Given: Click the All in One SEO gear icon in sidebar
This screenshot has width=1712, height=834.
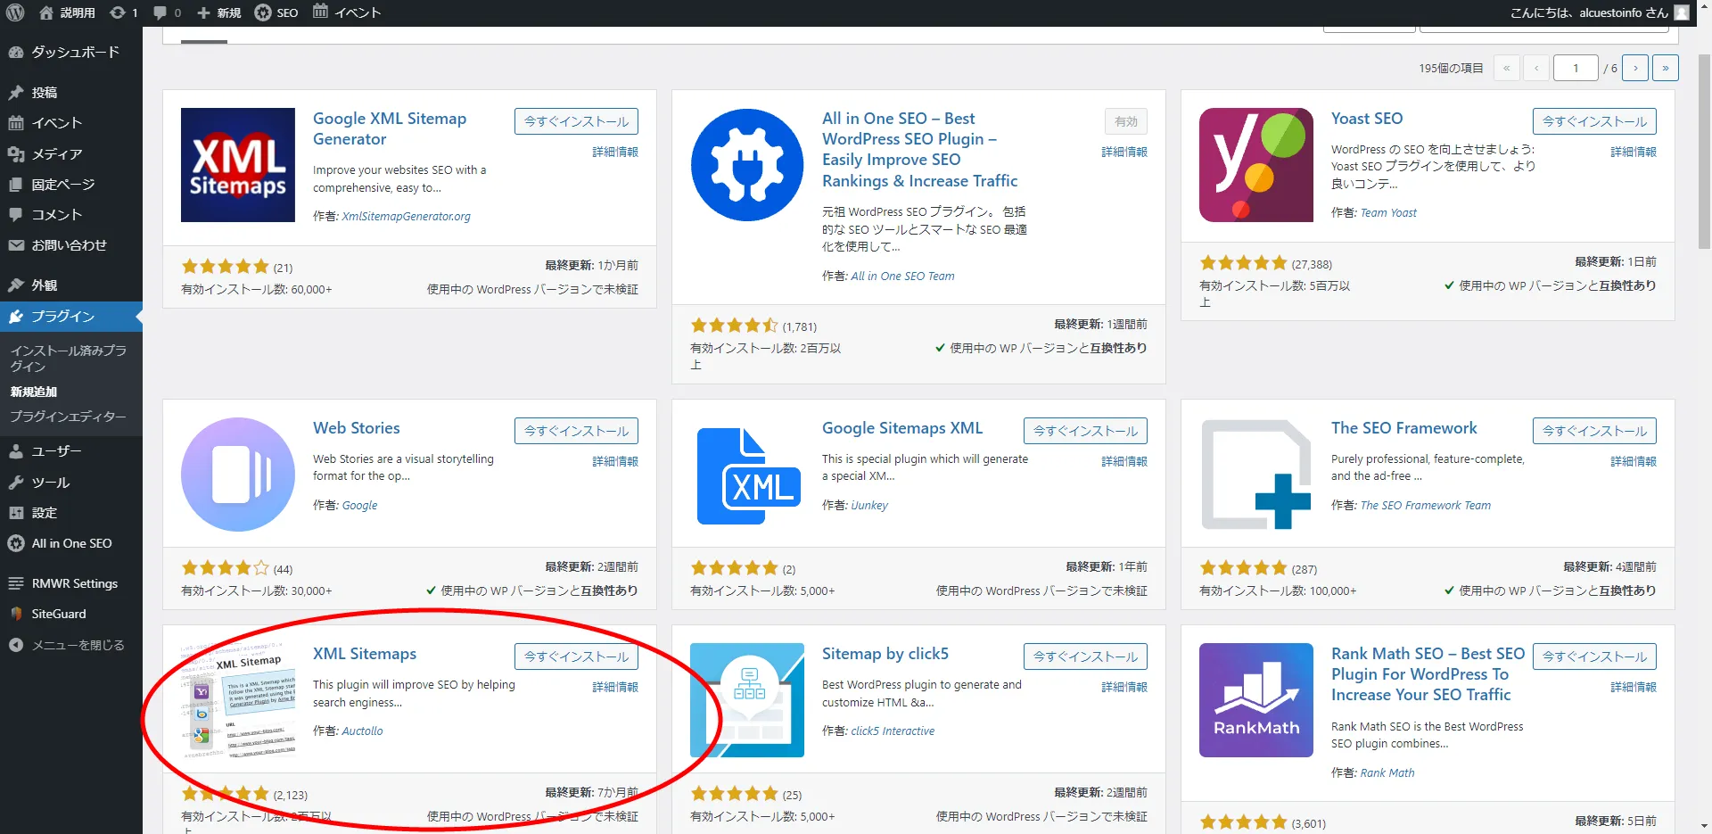Looking at the screenshot, I should click(x=16, y=543).
